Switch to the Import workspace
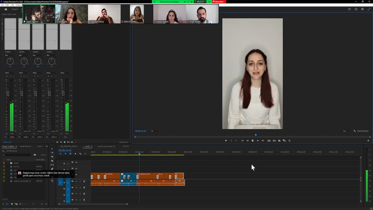Viewport: 373px width, 210px height. 15,9
